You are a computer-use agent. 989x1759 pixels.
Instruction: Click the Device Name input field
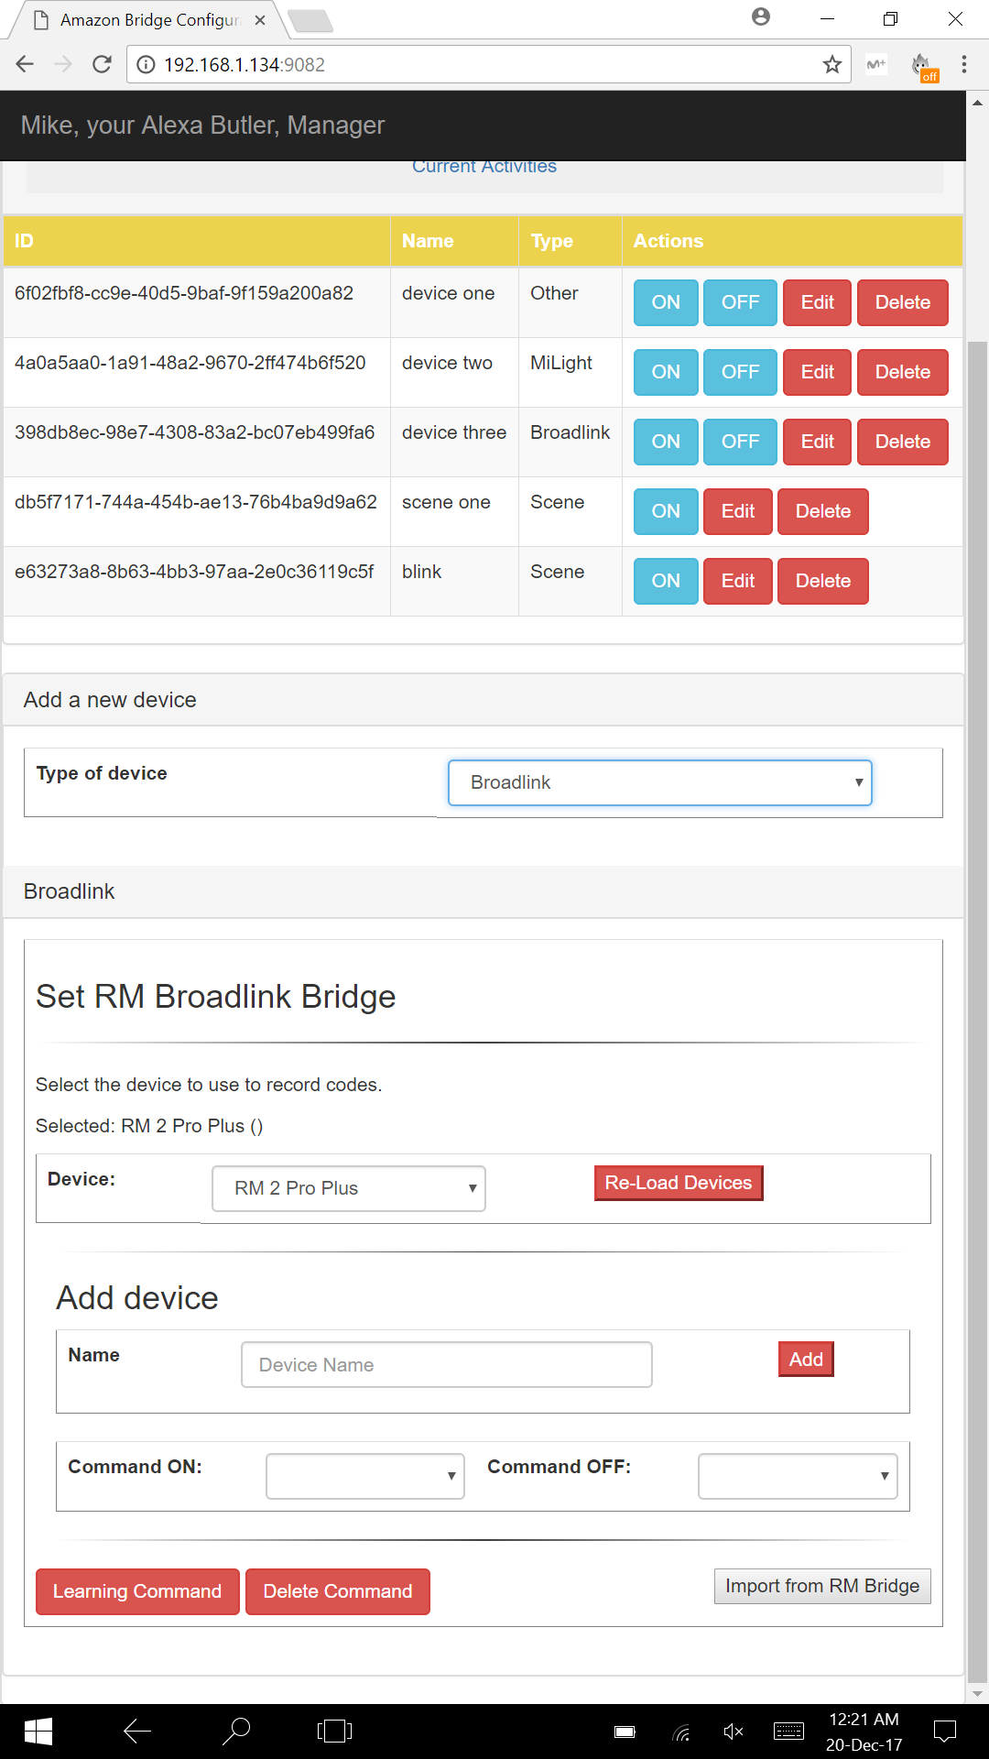tap(447, 1365)
